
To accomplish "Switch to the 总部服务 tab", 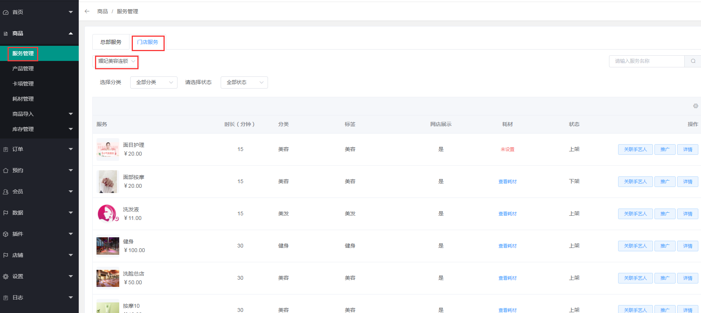I will tap(111, 42).
